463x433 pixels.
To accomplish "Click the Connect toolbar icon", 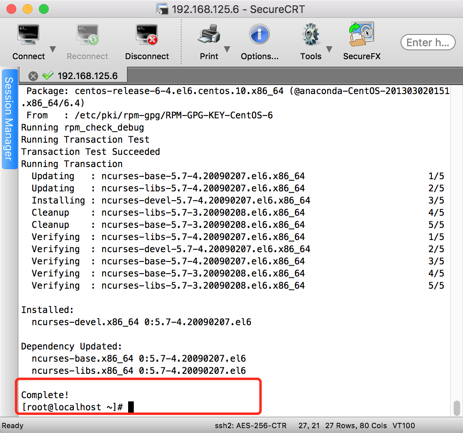I will coord(28,35).
